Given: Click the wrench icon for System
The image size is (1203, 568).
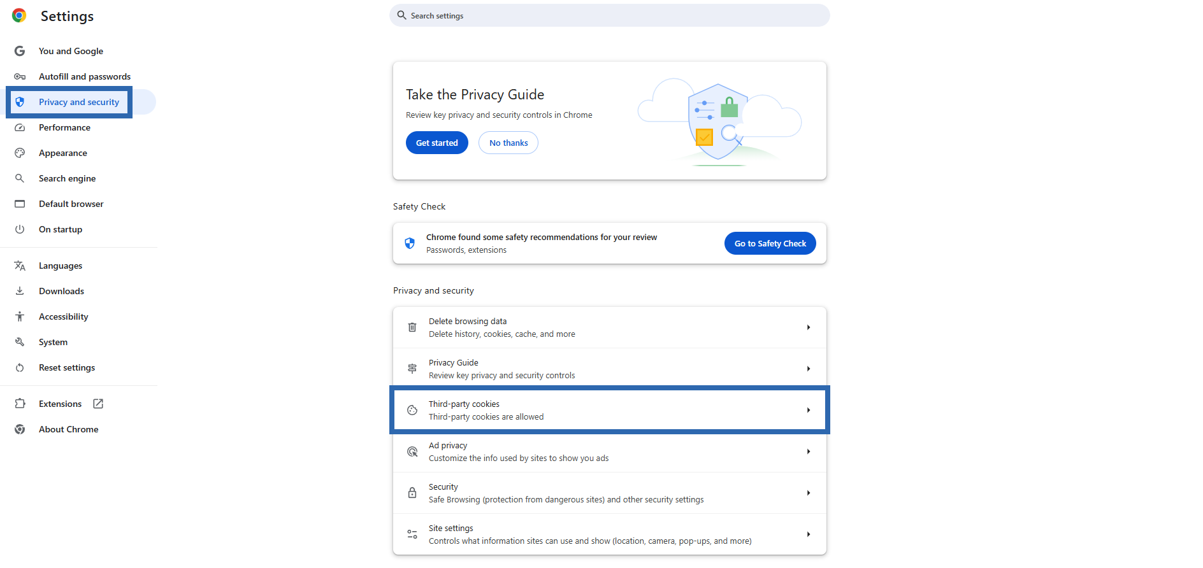Looking at the screenshot, I should pos(20,342).
